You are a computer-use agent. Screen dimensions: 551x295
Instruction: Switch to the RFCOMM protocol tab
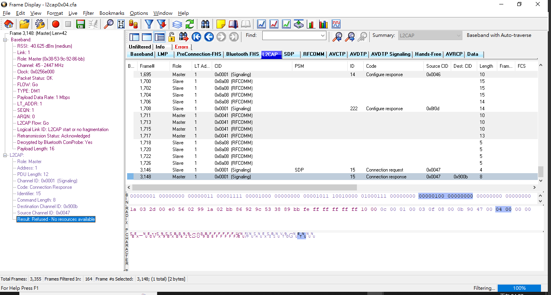coord(314,54)
